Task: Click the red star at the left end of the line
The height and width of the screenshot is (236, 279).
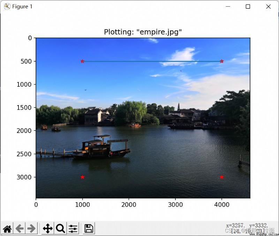Action: tap(82, 61)
